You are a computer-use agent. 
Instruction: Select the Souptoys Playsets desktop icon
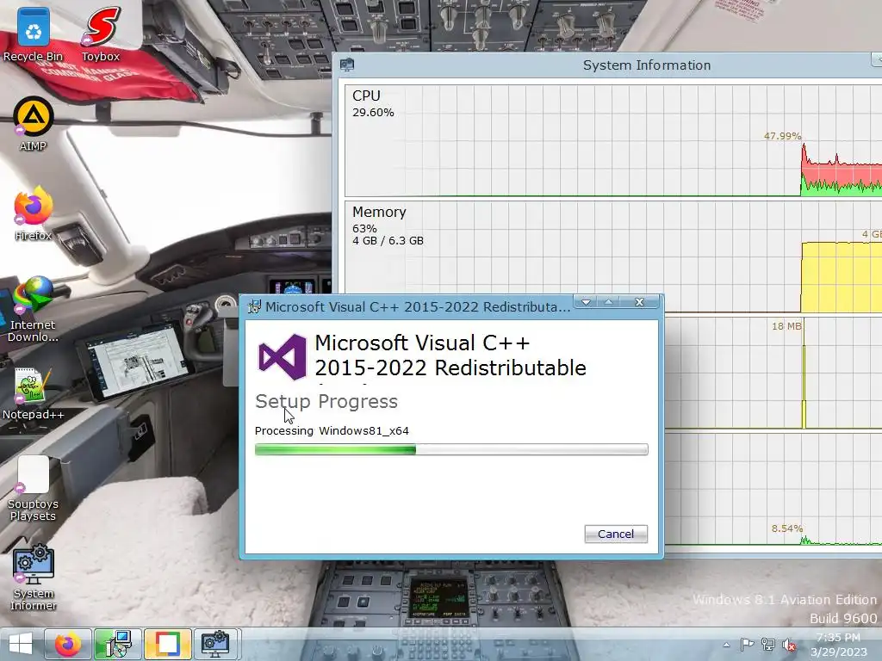click(33, 488)
